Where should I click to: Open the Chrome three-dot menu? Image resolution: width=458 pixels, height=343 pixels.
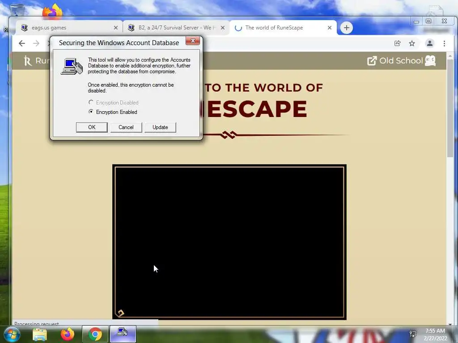click(444, 43)
